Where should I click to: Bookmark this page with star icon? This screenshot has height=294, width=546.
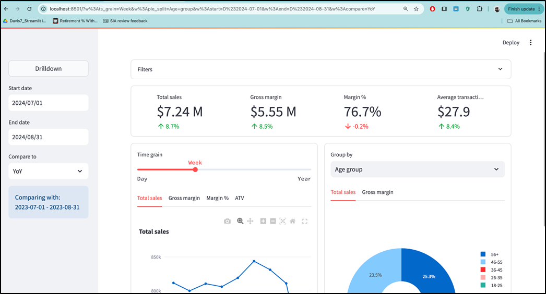coord(416,9)
